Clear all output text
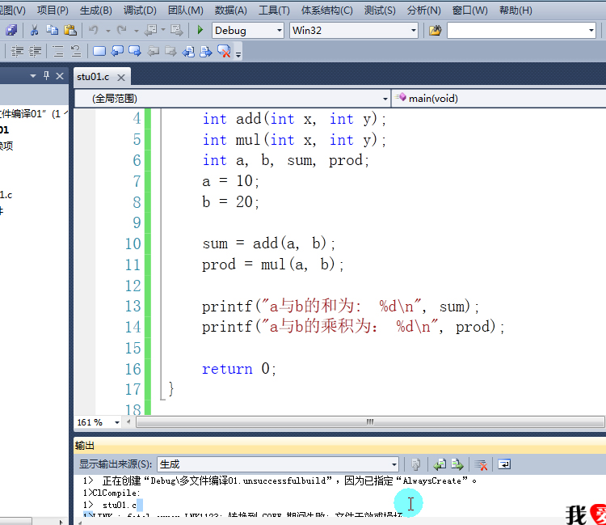Viewport: 606px width, 525px height. click(481, 464)
